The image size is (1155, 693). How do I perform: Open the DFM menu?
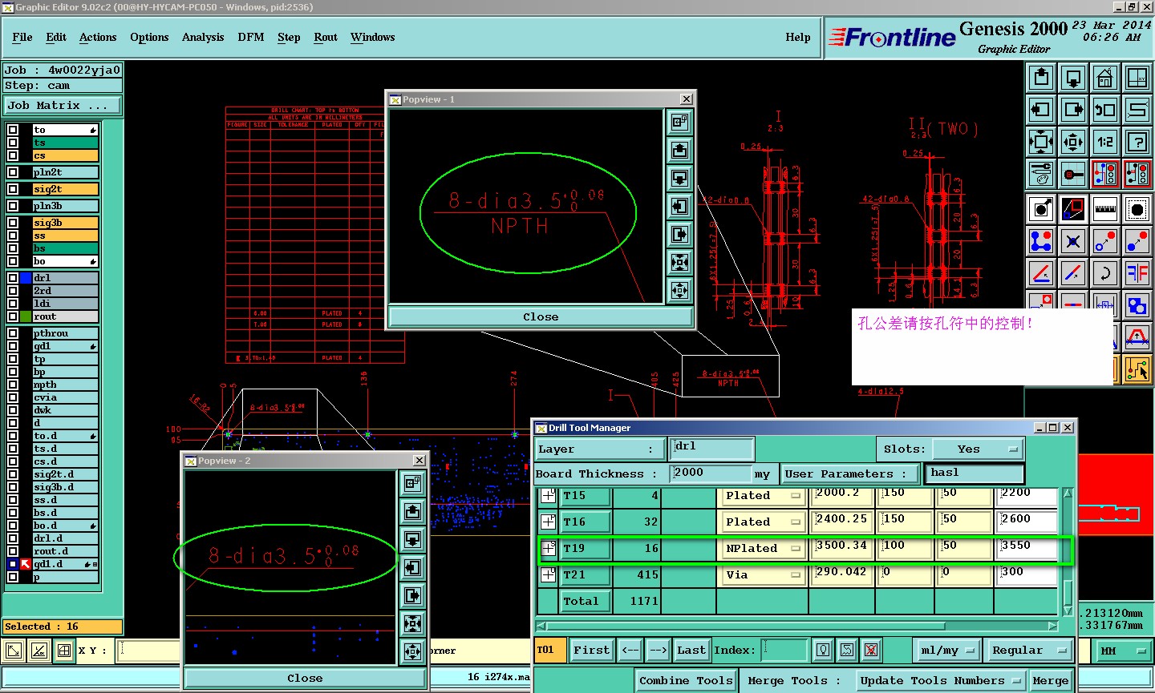[251, 37]
